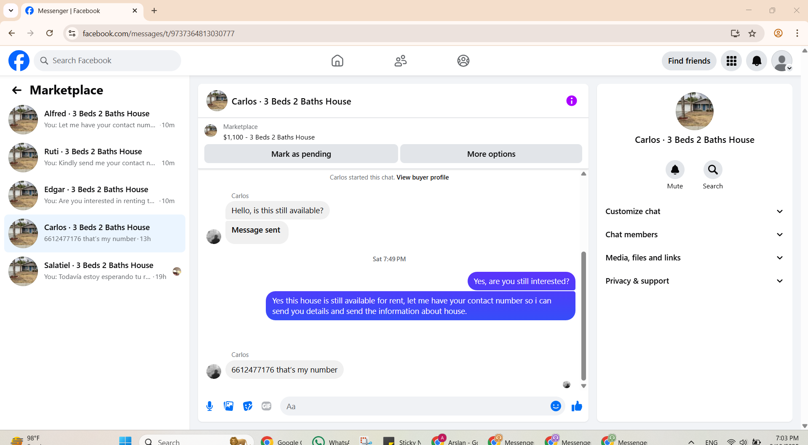Search in conversation magnifier icon

point(713,170)
